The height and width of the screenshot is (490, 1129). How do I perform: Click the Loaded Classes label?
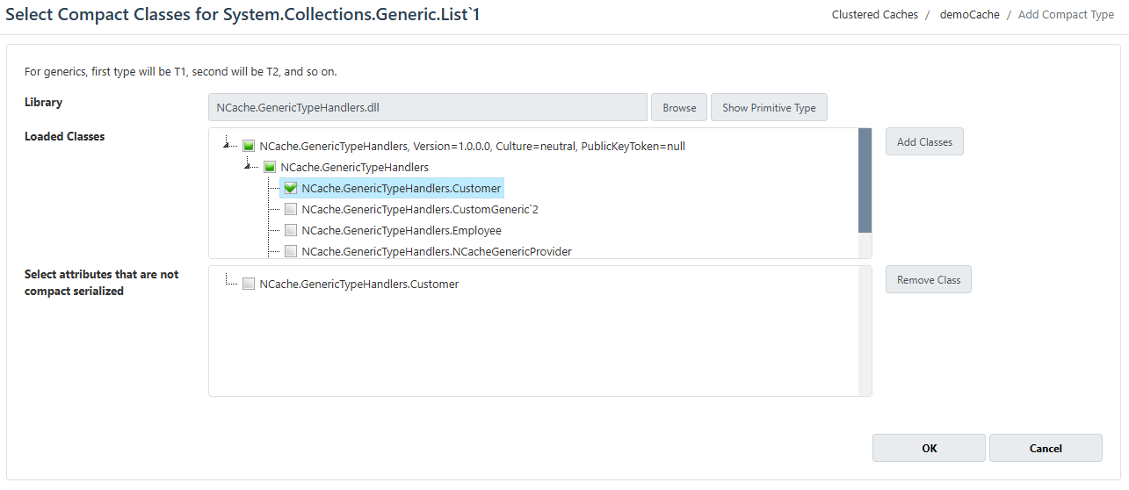click(x=64, y=136)
